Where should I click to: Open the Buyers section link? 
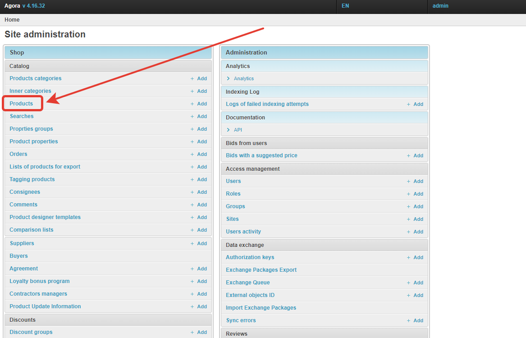[x=18, y=256]
